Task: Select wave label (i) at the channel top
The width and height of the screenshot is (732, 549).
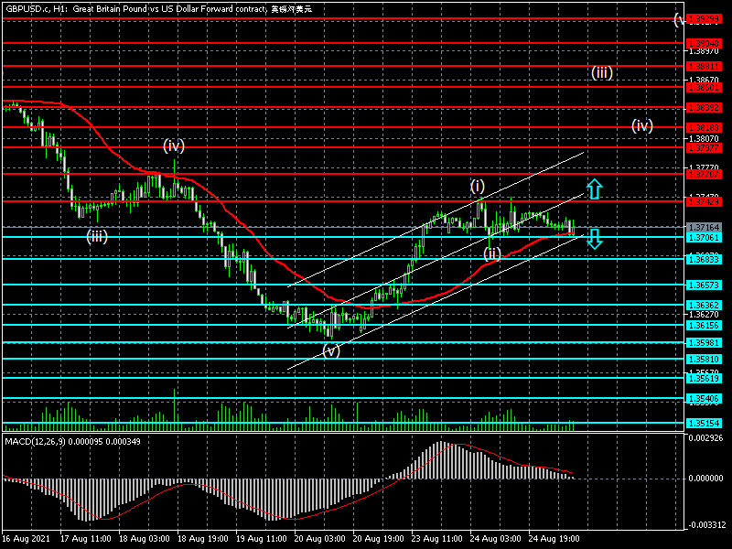Action: pyautogui.click(x=477, y=186)
